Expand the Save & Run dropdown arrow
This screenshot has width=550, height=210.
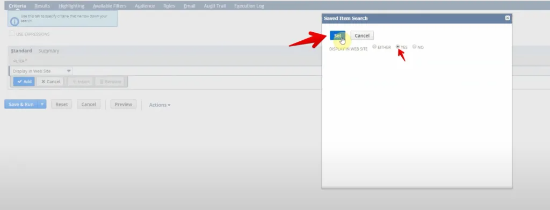pos(42,105)
